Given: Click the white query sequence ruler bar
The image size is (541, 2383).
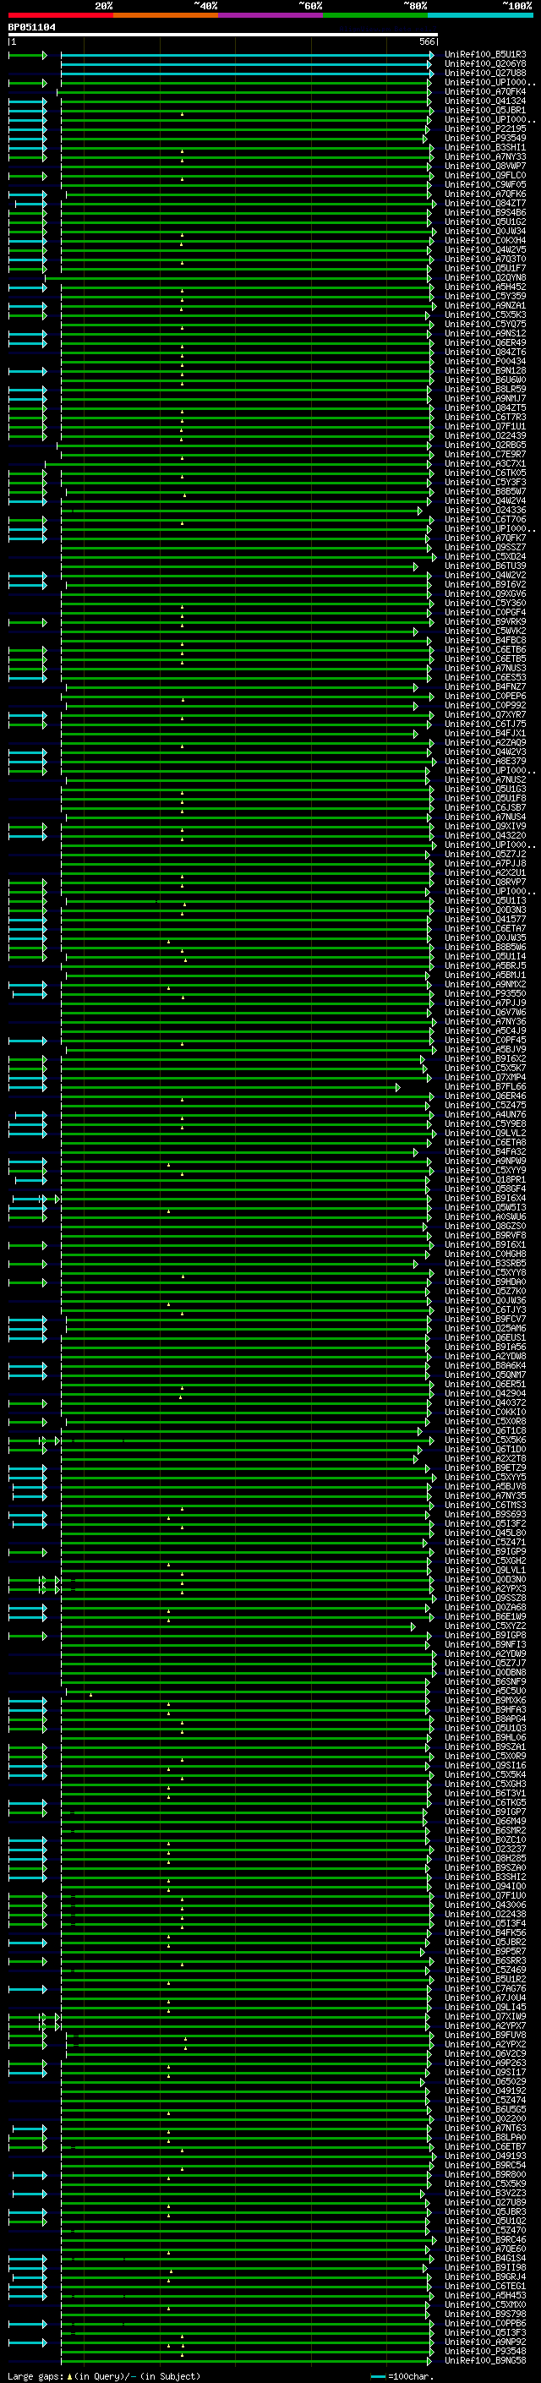Looking at the screenshot, I should point(223,36).
